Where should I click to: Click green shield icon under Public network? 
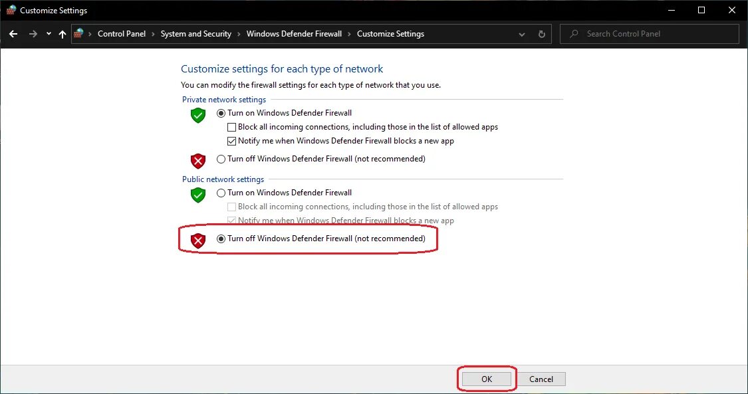198,195
